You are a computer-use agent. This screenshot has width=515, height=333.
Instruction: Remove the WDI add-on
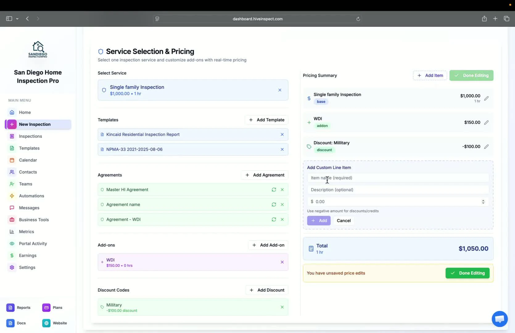coord(282,262)
